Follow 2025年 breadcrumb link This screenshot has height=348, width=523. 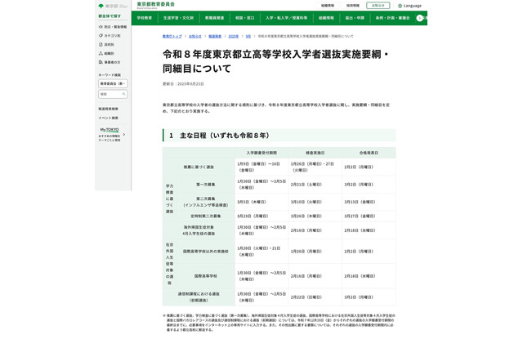pyautogui.click(x=234, y=36)
